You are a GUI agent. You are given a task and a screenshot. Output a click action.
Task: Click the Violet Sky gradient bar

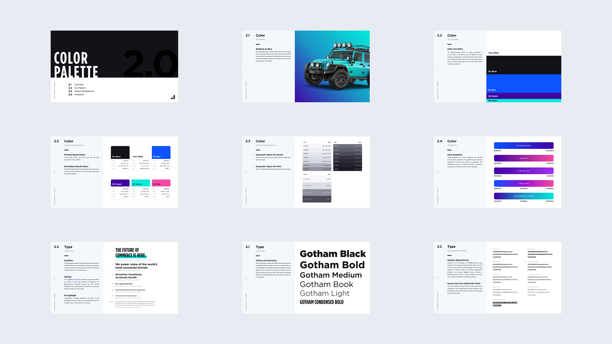point(524,171)
